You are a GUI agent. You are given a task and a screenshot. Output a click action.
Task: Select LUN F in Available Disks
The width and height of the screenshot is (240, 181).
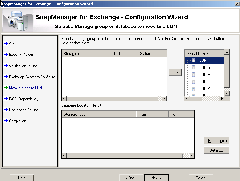pyautogui.click(x=204, y=60)
